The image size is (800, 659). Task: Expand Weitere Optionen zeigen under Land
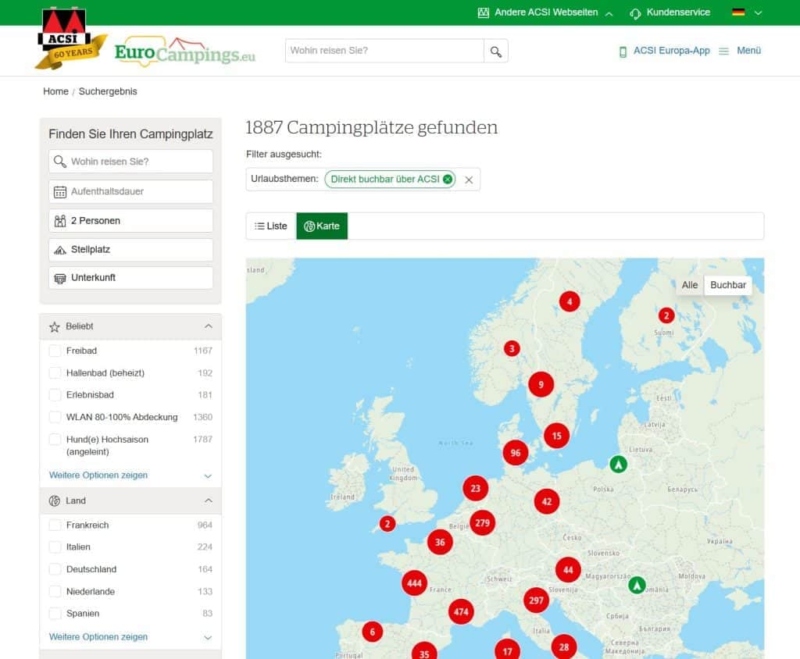click(130, 637)
